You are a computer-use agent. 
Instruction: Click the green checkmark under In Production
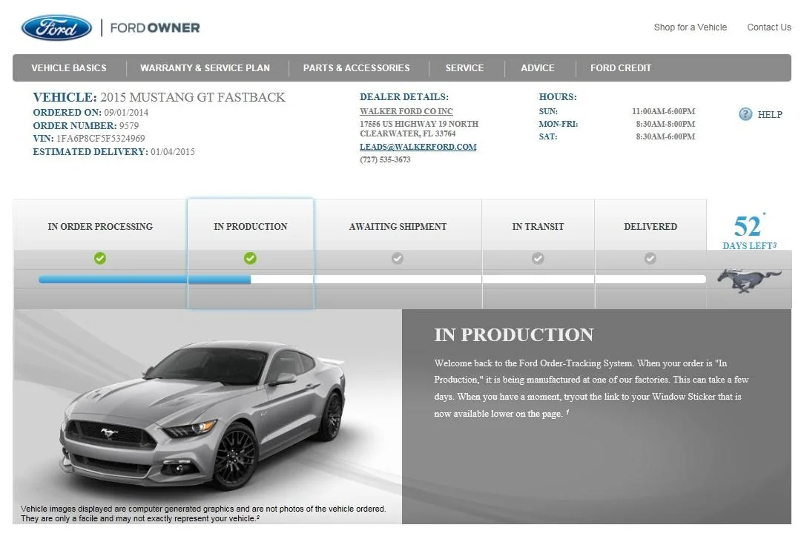click(250, 258)
